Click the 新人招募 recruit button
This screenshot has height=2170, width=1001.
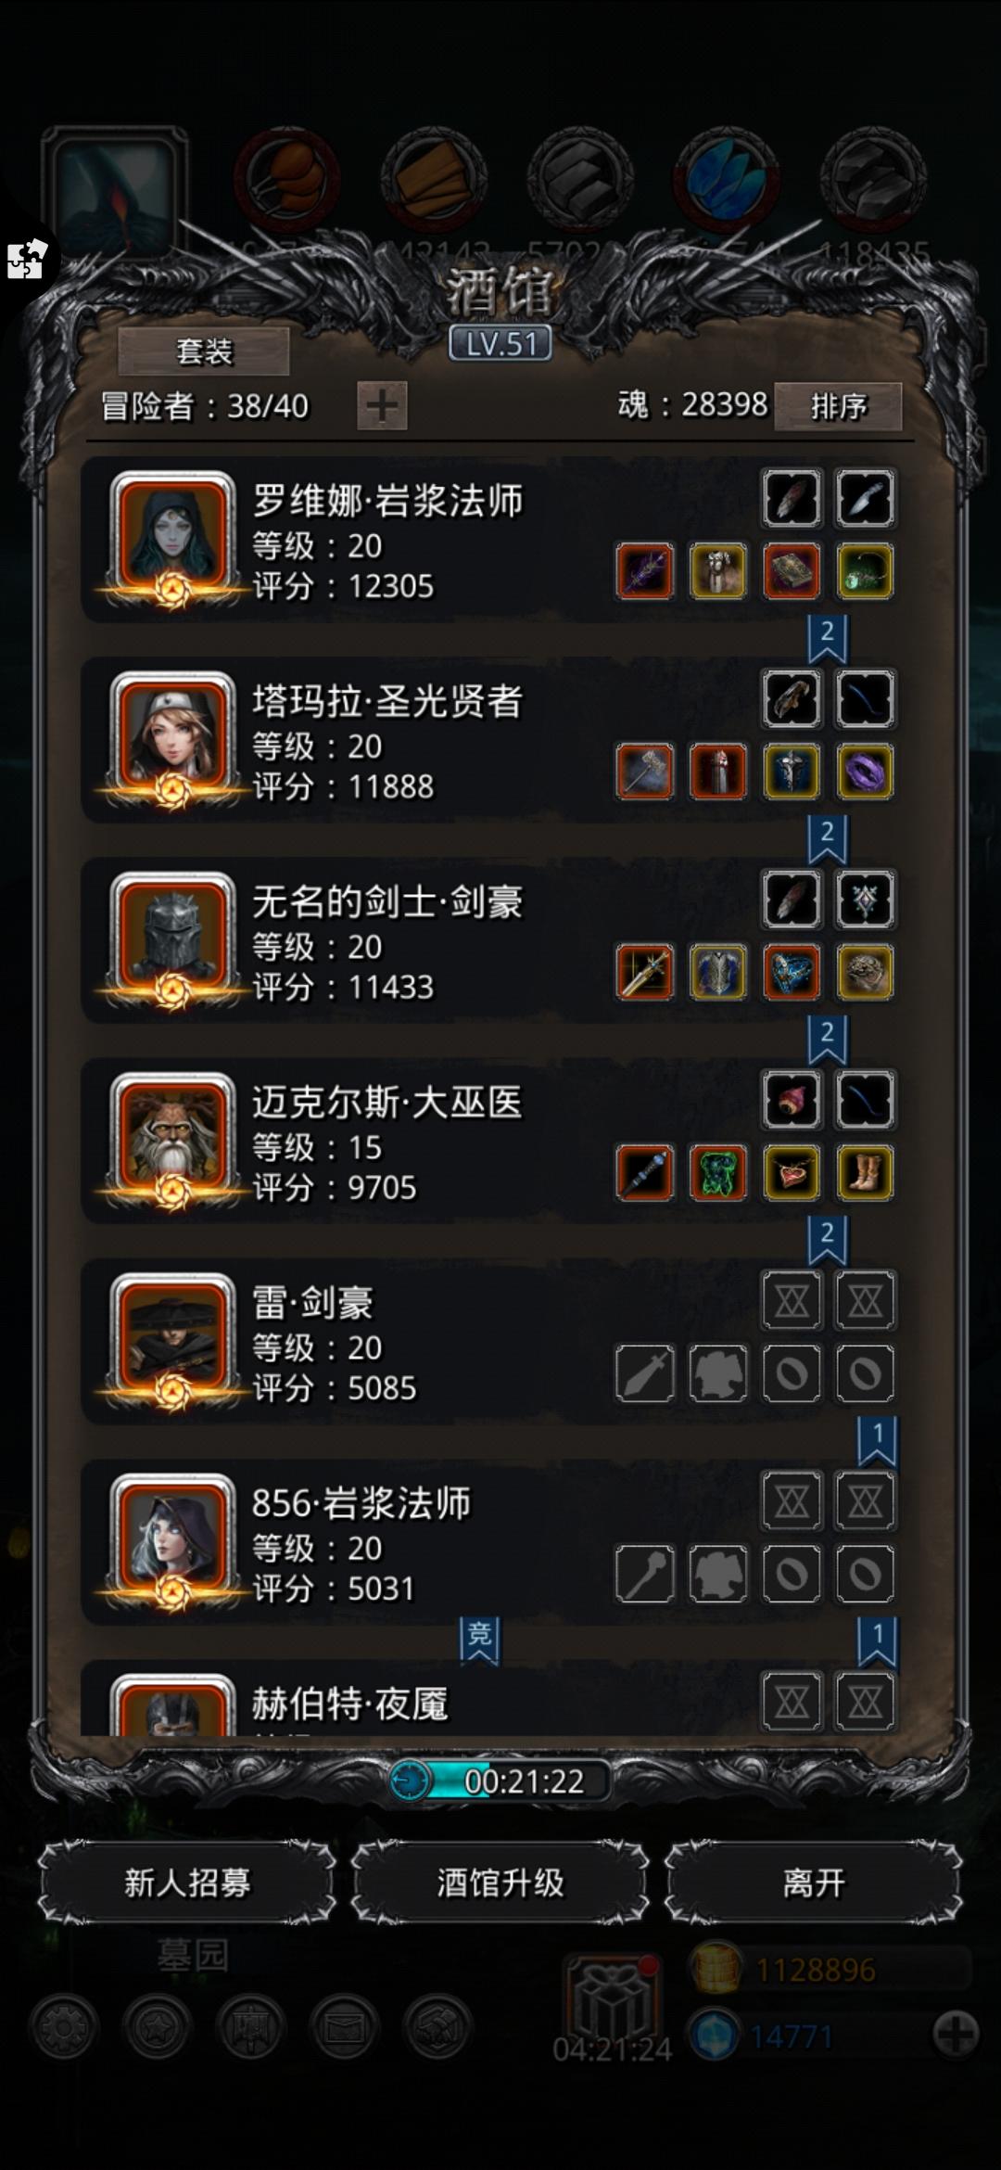tap(187, 1883)
